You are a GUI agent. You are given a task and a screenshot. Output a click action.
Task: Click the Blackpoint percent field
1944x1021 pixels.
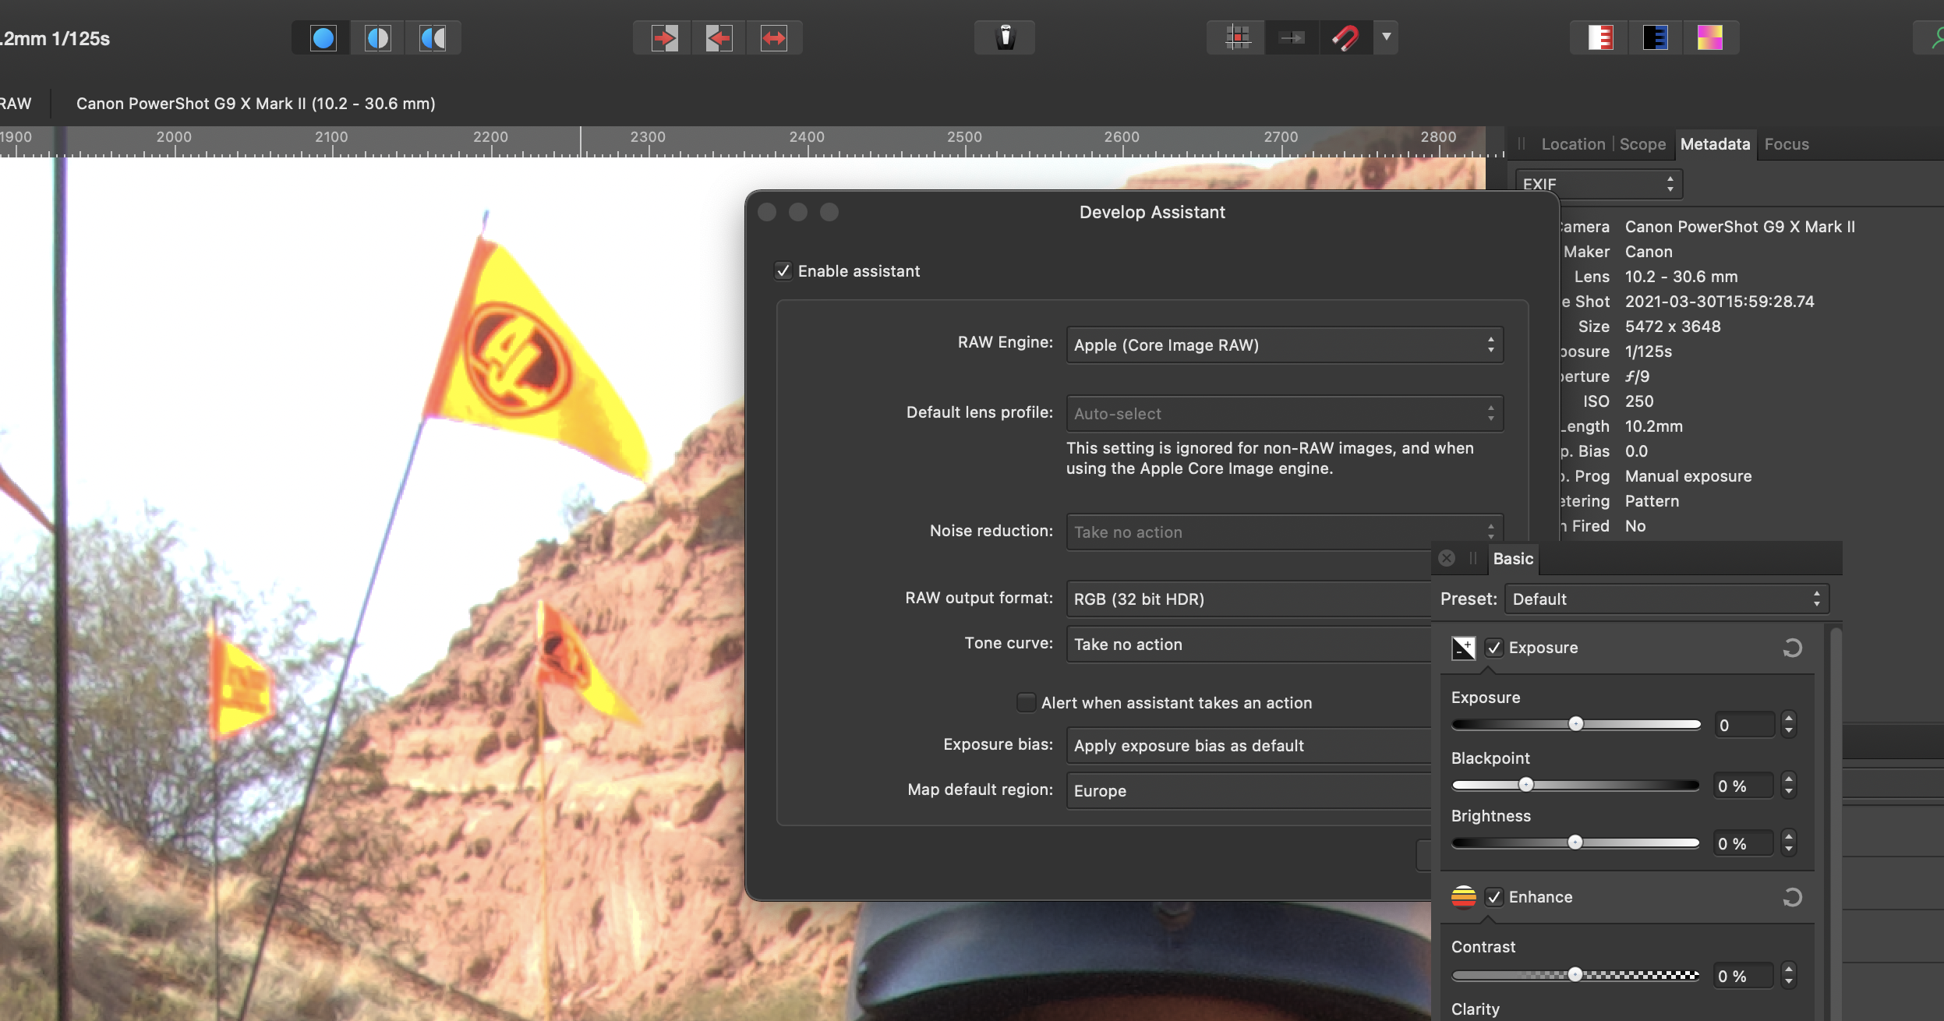(1744, 786)
